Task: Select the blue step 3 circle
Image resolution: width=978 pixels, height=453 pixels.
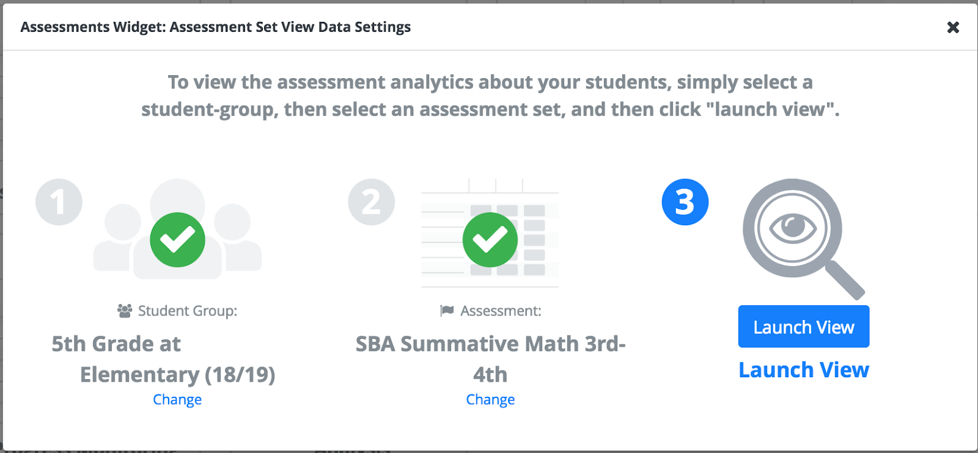Action: pos(685,202)
